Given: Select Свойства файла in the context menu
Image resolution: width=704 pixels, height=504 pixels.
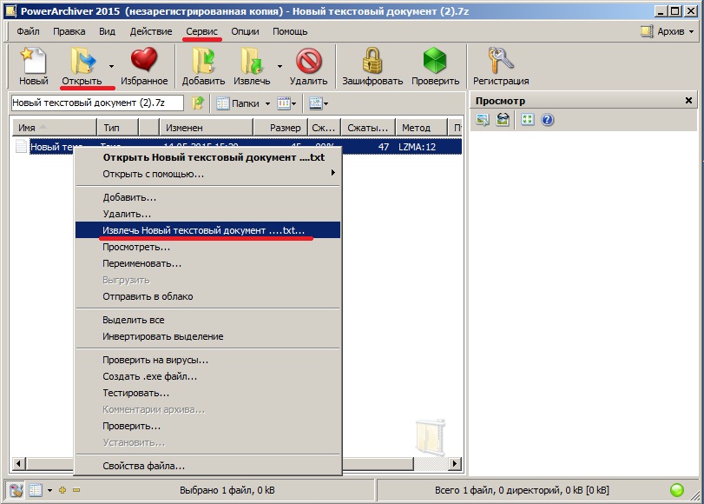Looking at the screenshot, I should point(143,467).
